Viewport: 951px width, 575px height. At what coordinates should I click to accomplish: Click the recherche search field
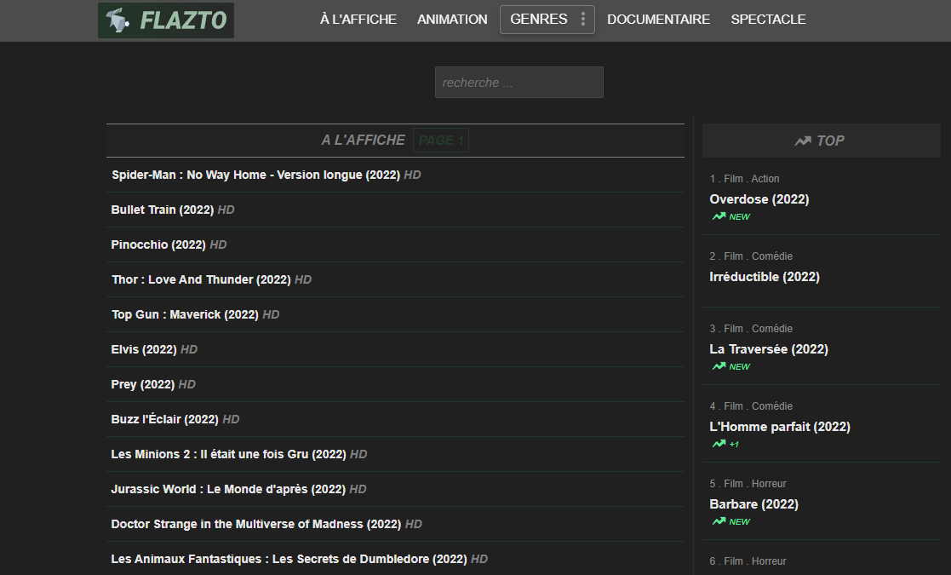(519, 82)
